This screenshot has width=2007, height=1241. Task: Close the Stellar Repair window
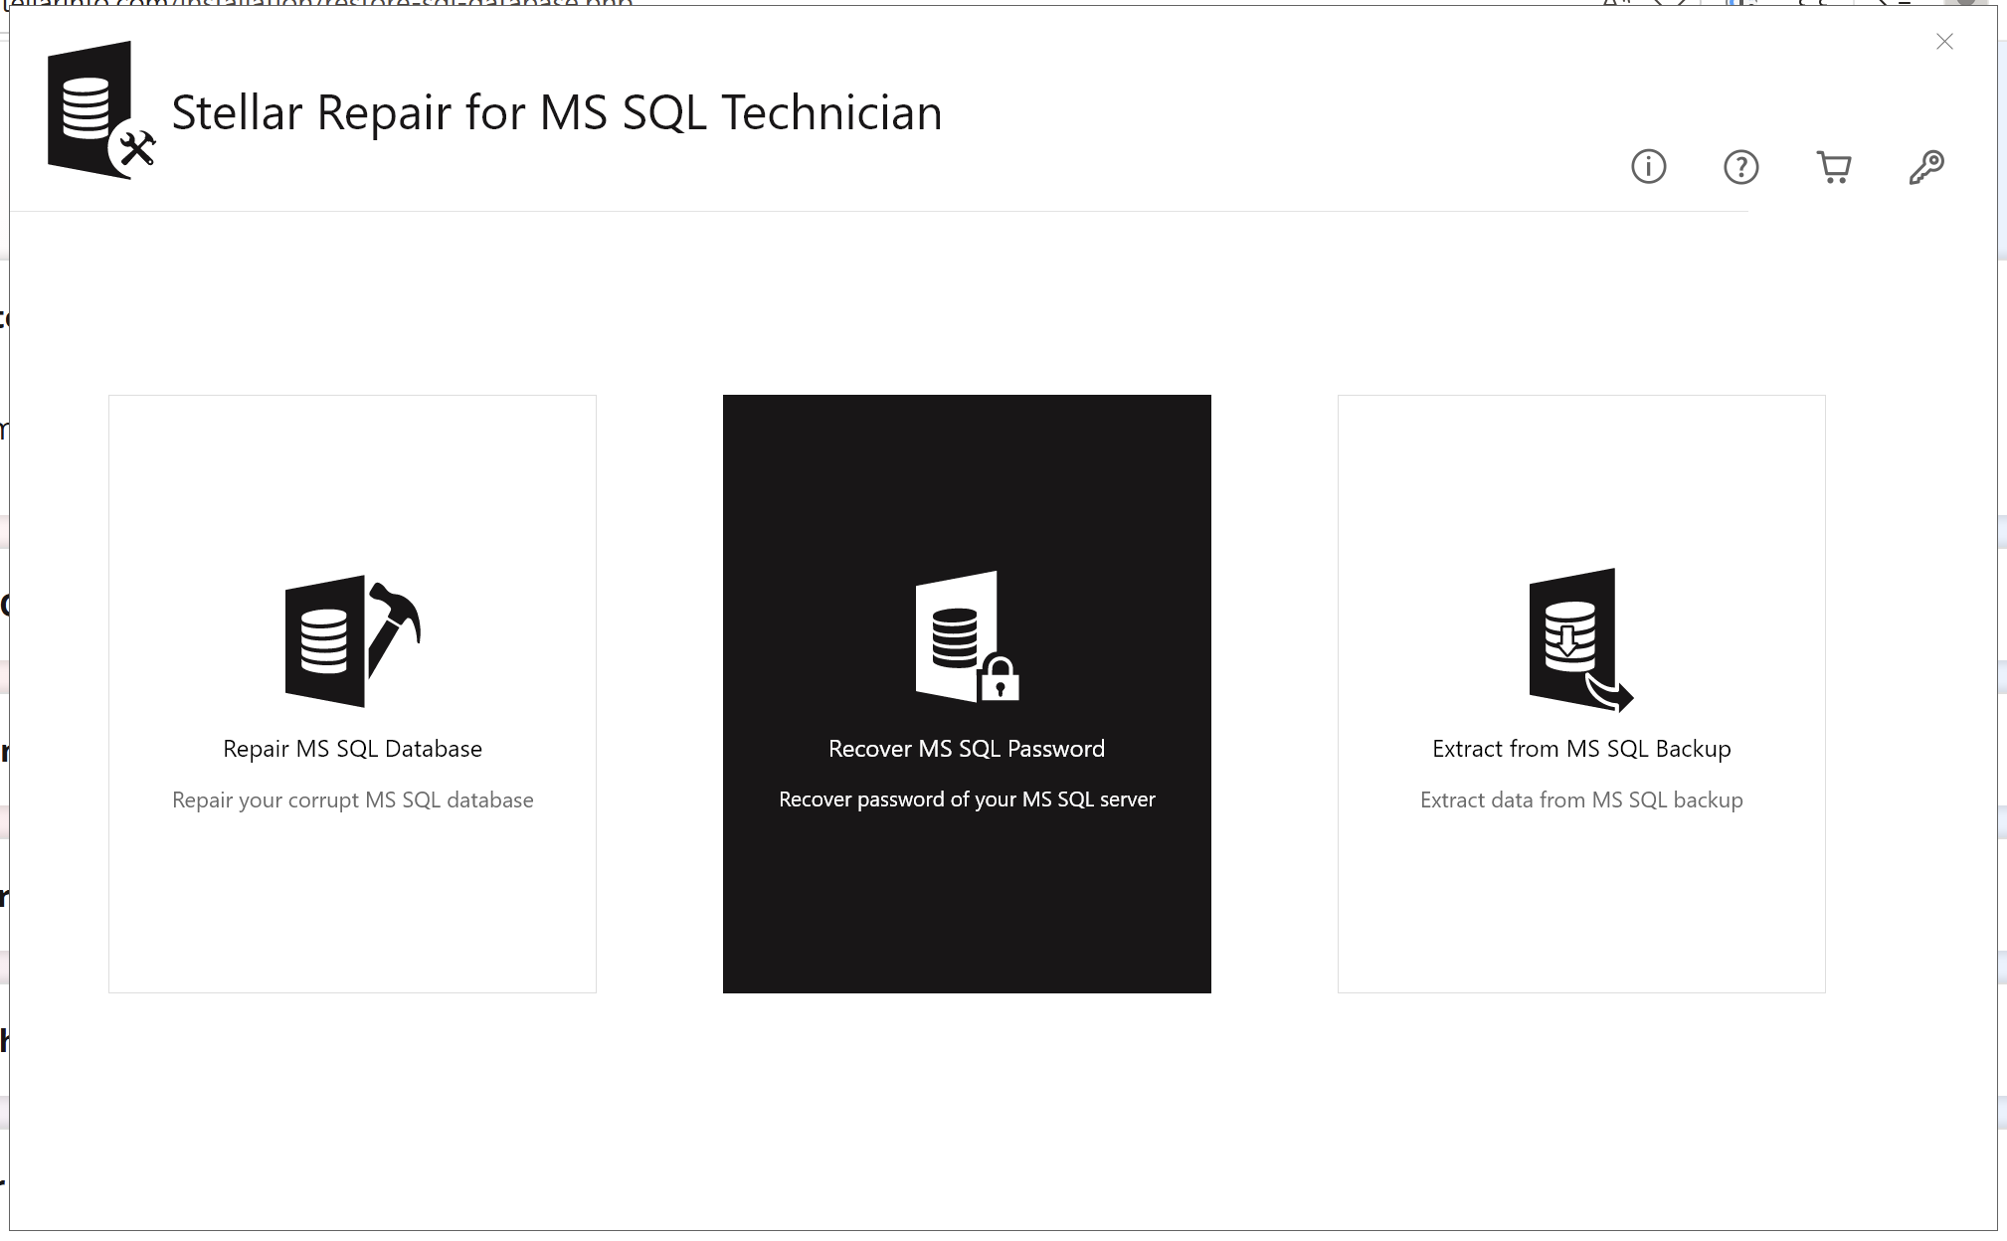[1944, 41]
